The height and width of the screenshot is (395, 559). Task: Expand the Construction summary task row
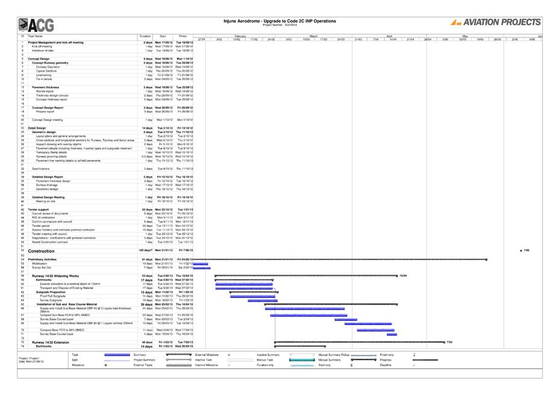point(42,250)
